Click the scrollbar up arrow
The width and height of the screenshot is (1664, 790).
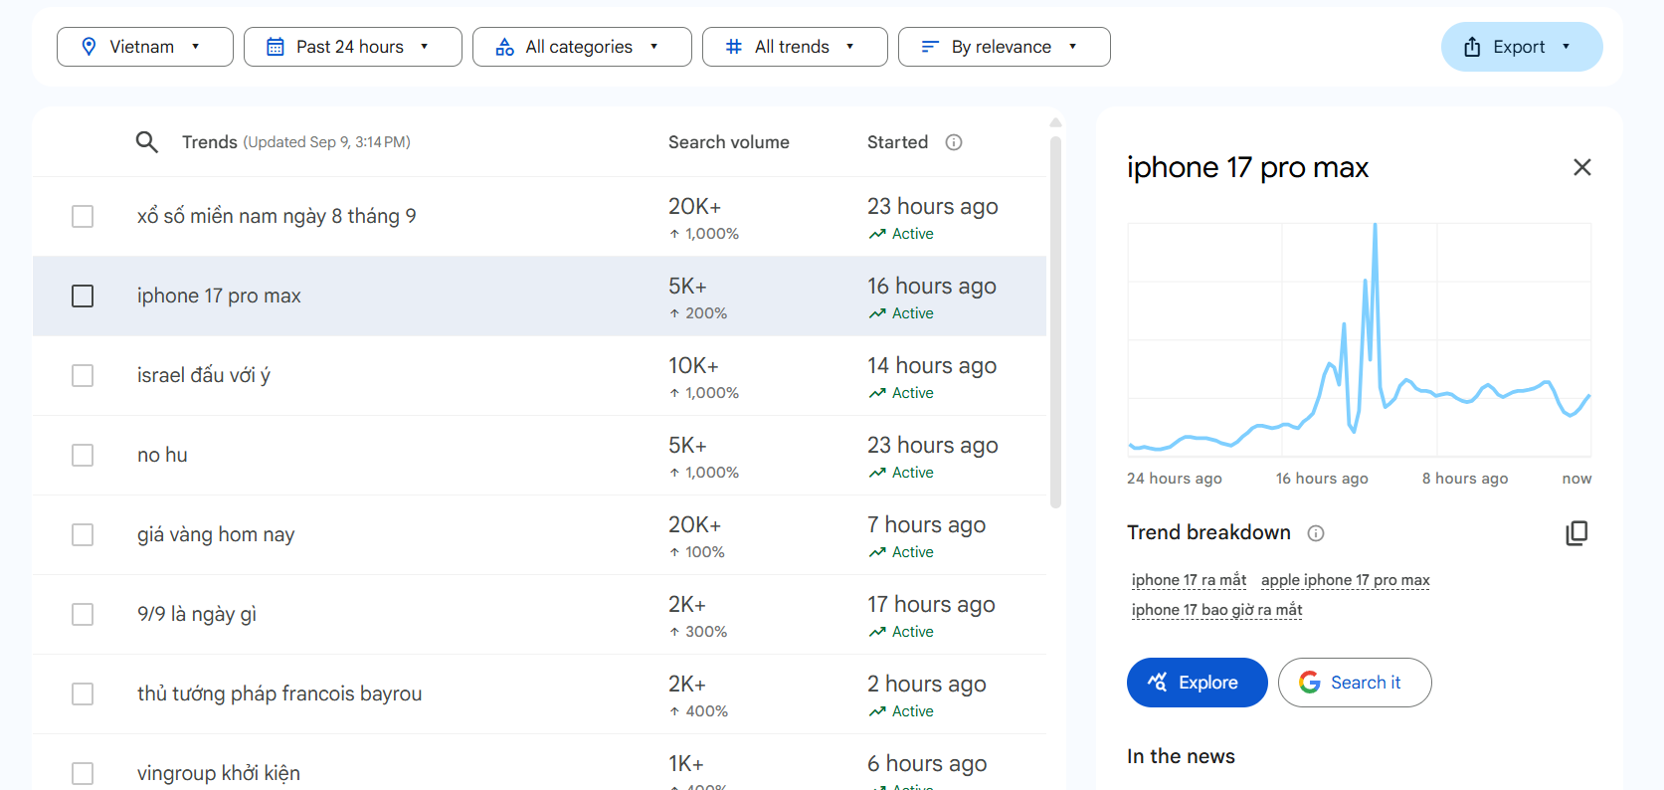(x=1055, y=123)
